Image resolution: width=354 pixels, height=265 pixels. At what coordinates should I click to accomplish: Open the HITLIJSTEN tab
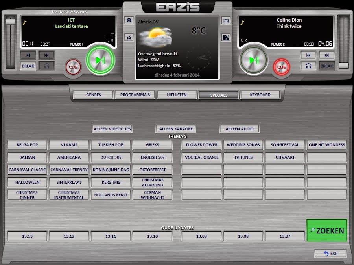pos(177,95)
